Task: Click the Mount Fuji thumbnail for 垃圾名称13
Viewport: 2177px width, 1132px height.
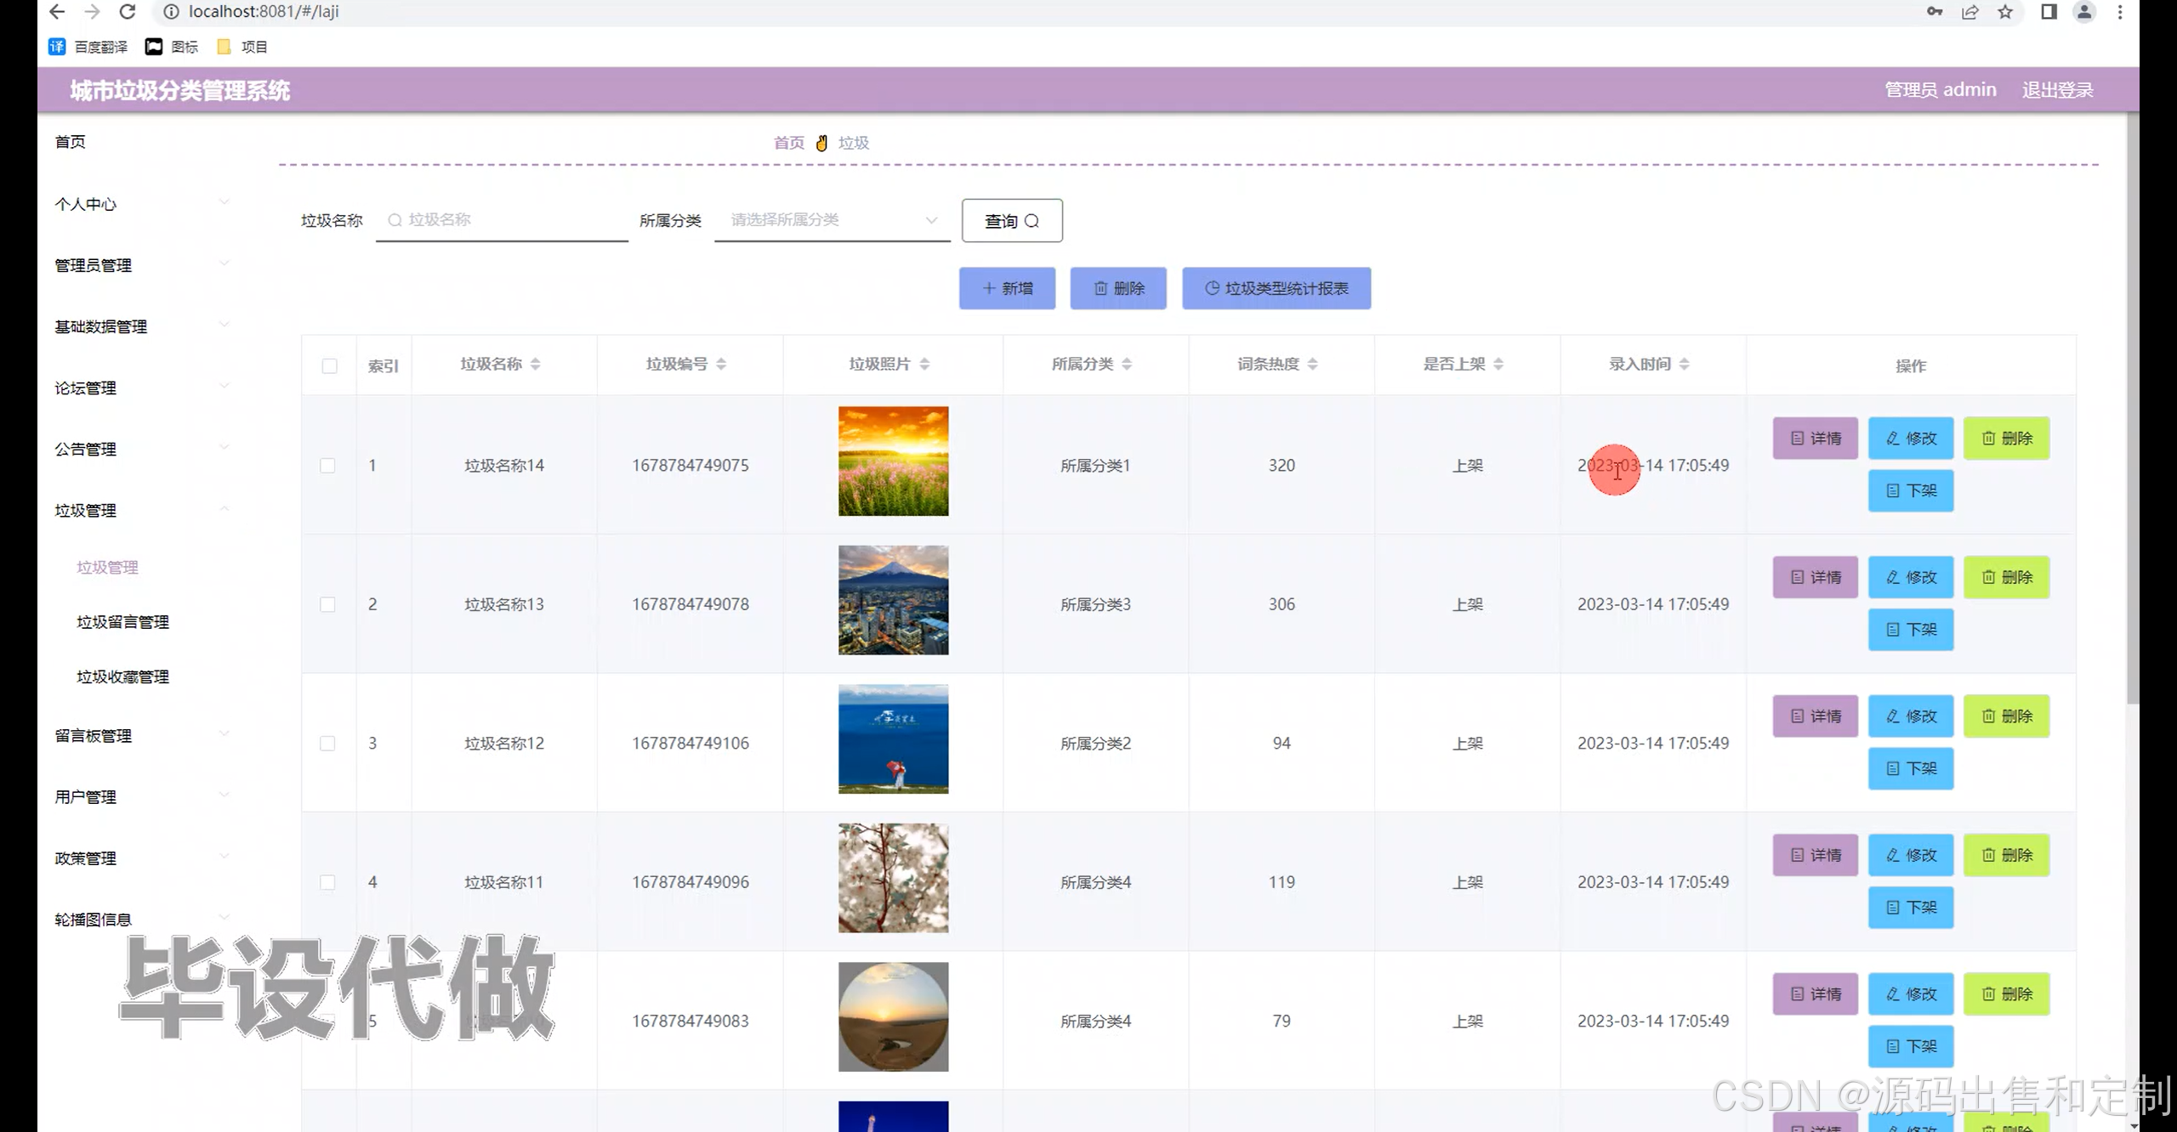Action: point(893,600)
